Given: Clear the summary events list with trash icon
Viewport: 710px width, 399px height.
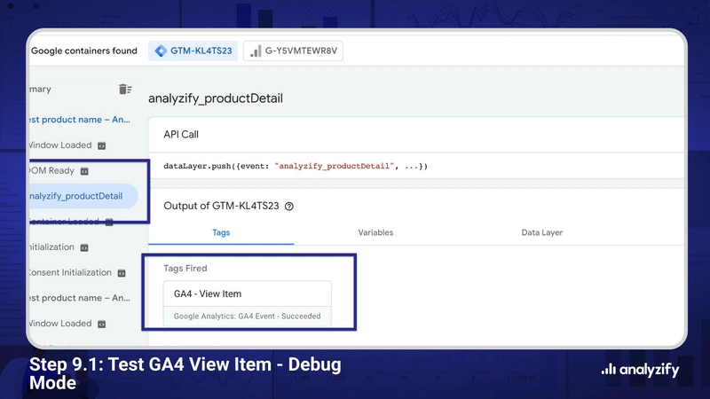Looking at the screenshot, I should coord(125,90).
